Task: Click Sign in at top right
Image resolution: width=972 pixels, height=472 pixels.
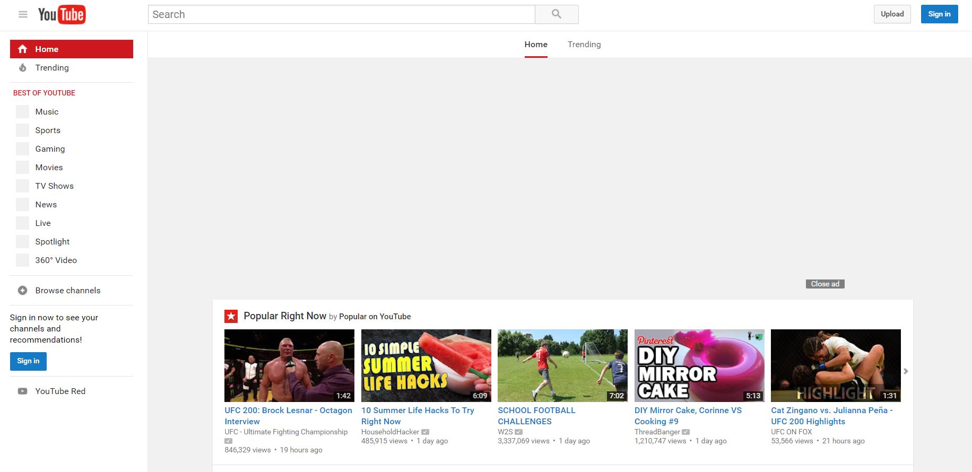Action: (x=939, y=14)
